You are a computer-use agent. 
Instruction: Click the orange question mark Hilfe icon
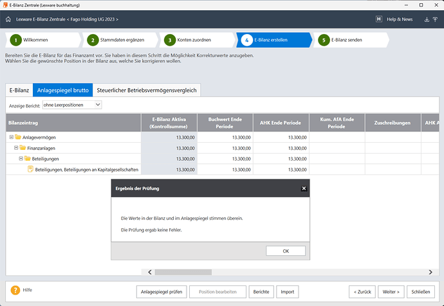coord(15,290)
